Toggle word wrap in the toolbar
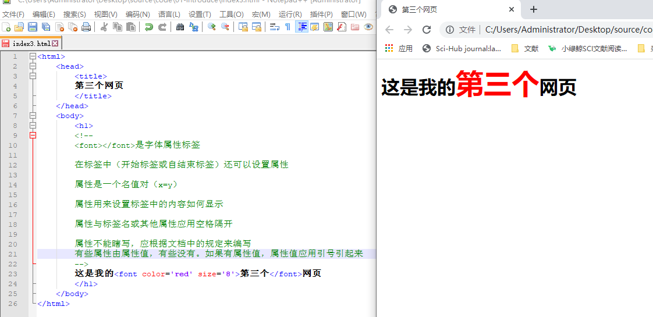653x317 pixels. (275, 27)
